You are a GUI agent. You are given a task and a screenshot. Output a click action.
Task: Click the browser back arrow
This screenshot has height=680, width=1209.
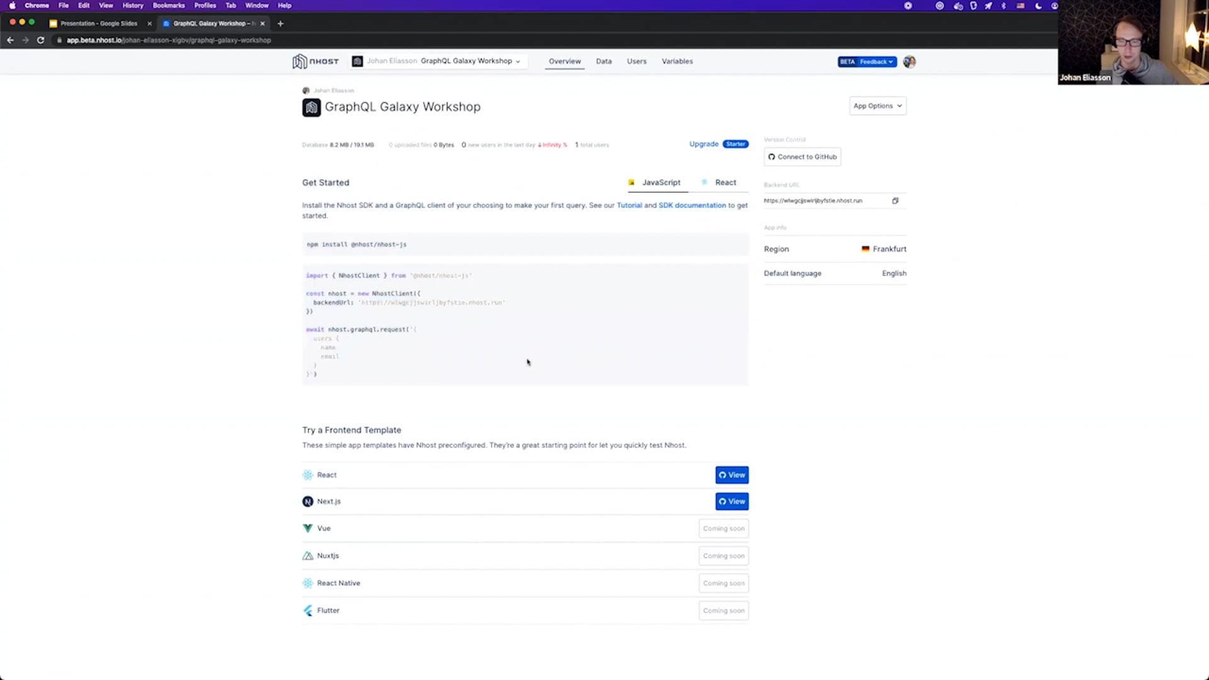pos(10,40)
